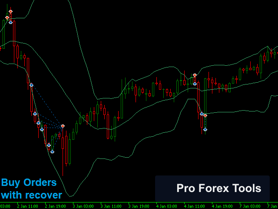Select the topmost red sell arrow at chart start
Viewport: 278px width, 209px height.
point(10,12)
